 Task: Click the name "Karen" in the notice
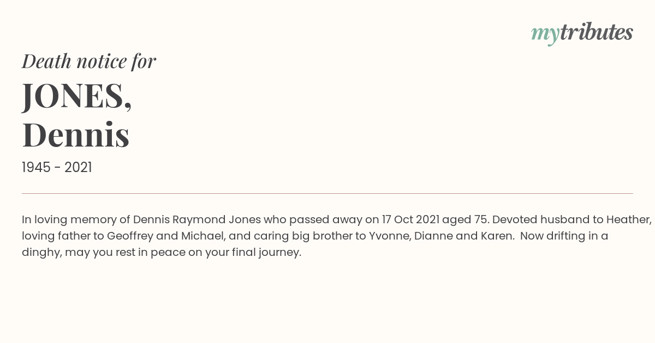coord(496,236)
